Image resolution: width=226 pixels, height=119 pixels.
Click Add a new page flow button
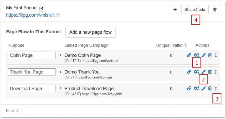[90, 32]
